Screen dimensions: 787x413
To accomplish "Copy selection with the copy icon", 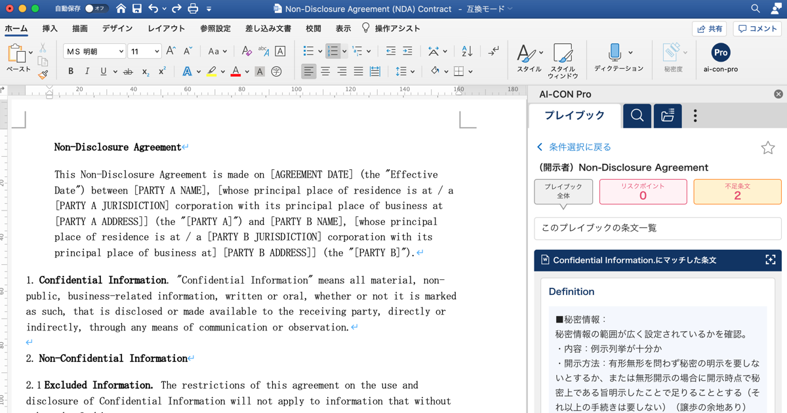I will click(43, 61).
